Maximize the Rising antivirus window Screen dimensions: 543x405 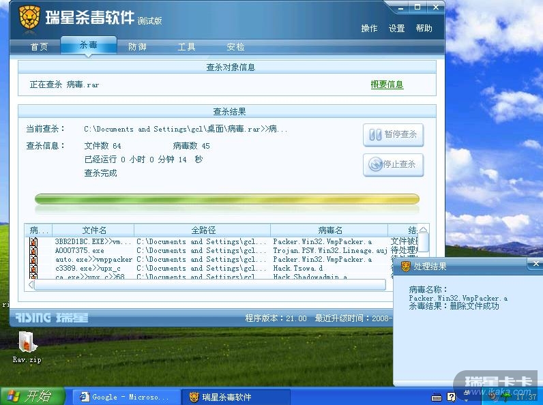tap(417, 7)
